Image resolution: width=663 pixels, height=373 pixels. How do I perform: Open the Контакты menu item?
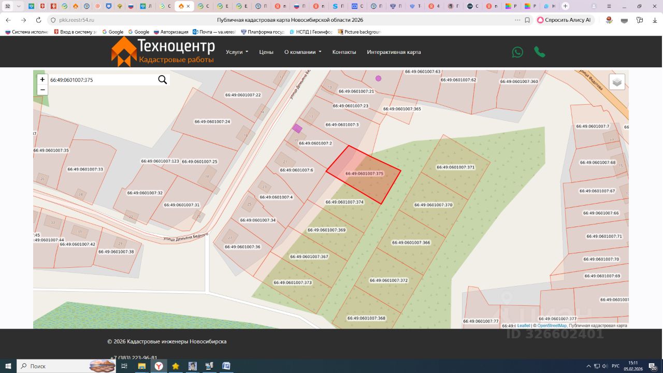pos(344,52)
